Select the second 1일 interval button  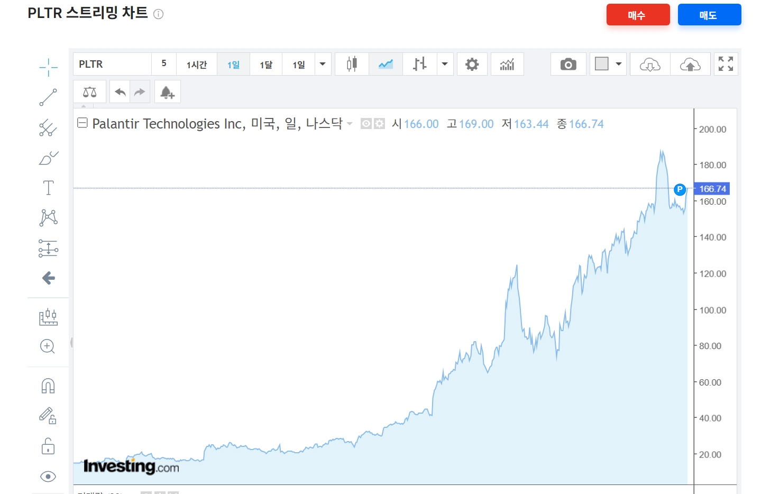299,64
